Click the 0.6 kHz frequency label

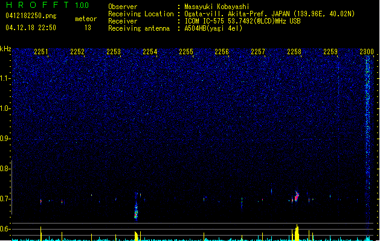point(5,229)
